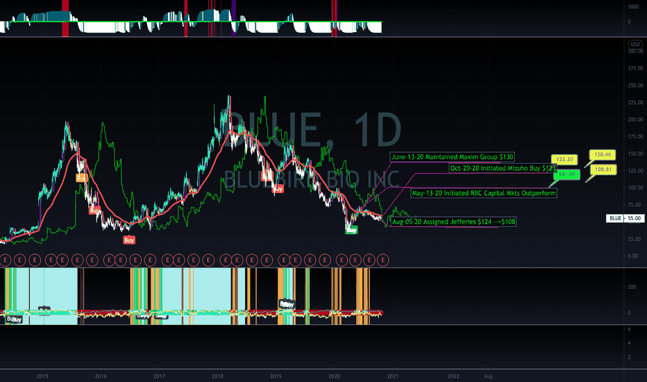647x382 pixels.
Task: Click the 2020 label on time axis
Action: [x=334, y=376]
